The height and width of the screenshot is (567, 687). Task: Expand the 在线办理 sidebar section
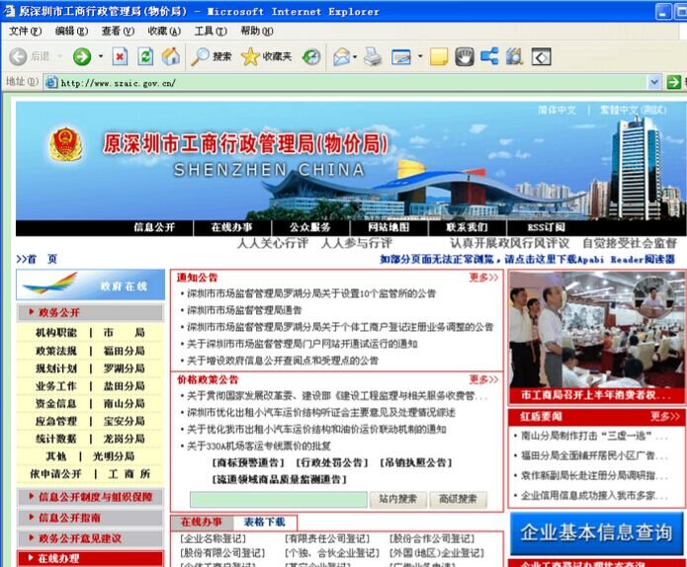[x=90, y=559]
